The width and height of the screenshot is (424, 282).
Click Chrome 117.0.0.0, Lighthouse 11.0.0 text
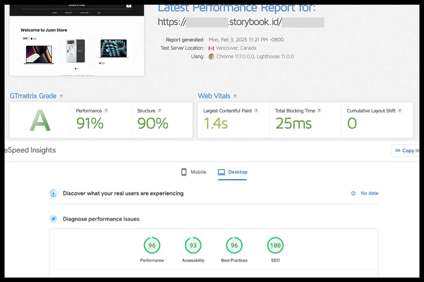(255, 57)
